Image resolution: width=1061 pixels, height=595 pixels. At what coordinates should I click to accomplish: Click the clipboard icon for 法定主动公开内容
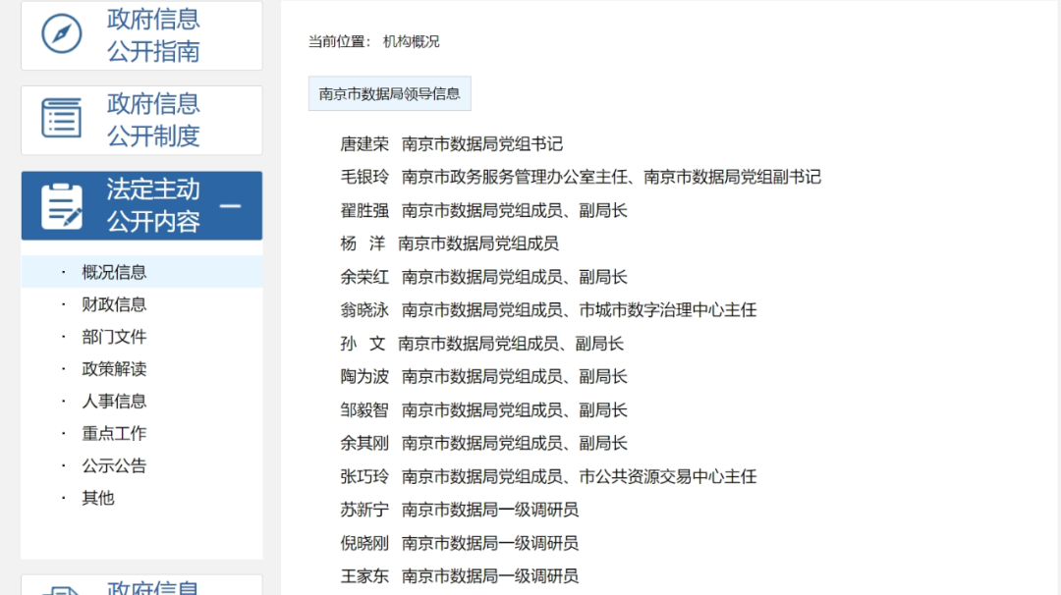pyautogui.click(x=62, y=205)
